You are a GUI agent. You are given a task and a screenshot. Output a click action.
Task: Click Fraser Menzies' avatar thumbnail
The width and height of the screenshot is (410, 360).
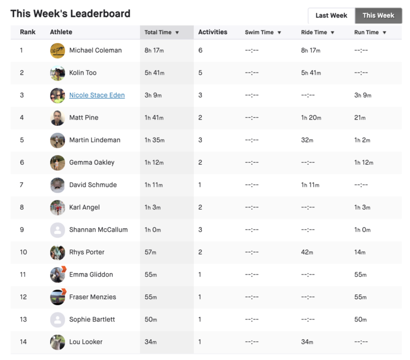click(x=58, y=297)
